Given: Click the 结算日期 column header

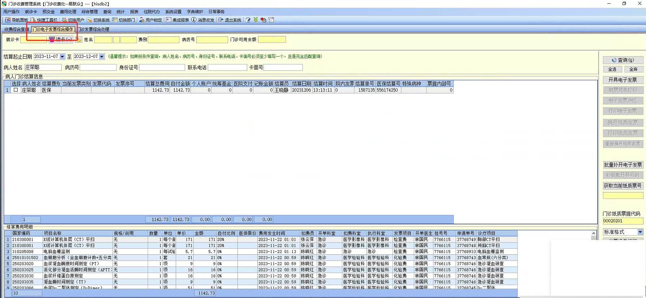Looking at the screenshot, I should [301, 84].
